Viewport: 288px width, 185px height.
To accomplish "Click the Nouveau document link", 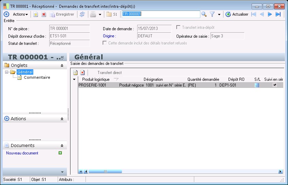I will pyautogui.click(x=22, y=153).
